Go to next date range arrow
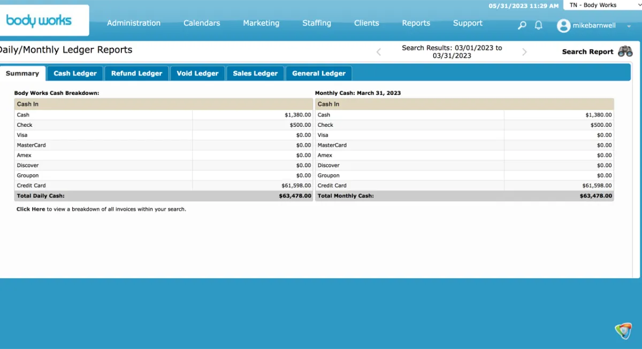This screenshot has height=349, width=642. click(524, 52)
